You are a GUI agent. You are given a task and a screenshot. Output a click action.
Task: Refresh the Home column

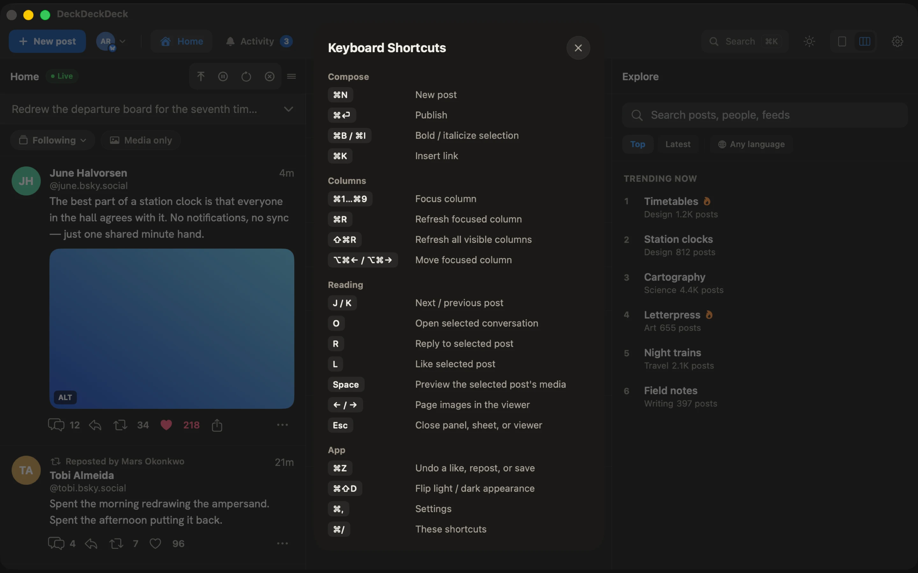[246, 76]
